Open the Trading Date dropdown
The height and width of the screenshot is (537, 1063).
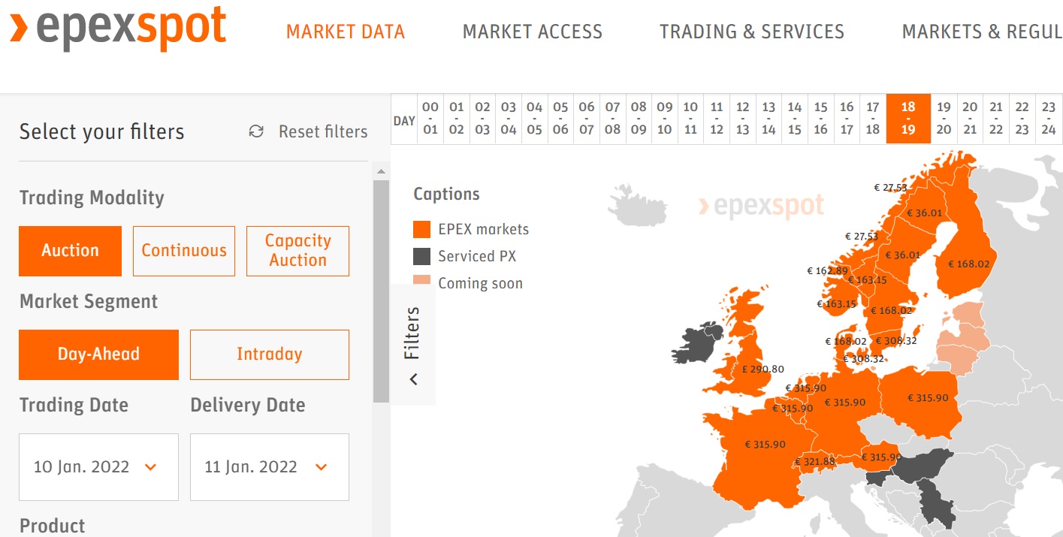(x=98, y=467)
